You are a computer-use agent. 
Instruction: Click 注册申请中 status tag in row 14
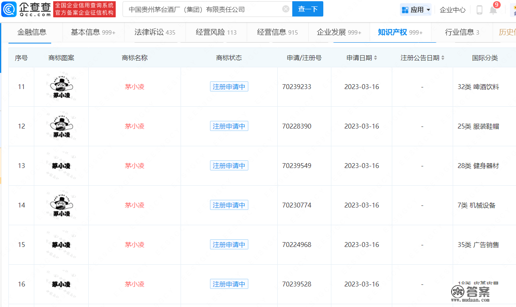pos(229,205)
